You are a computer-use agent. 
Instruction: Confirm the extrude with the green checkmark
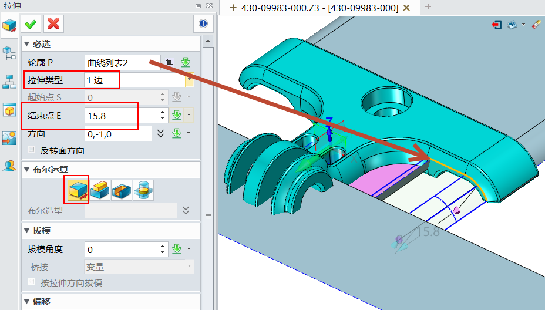[x=31, y=23]
